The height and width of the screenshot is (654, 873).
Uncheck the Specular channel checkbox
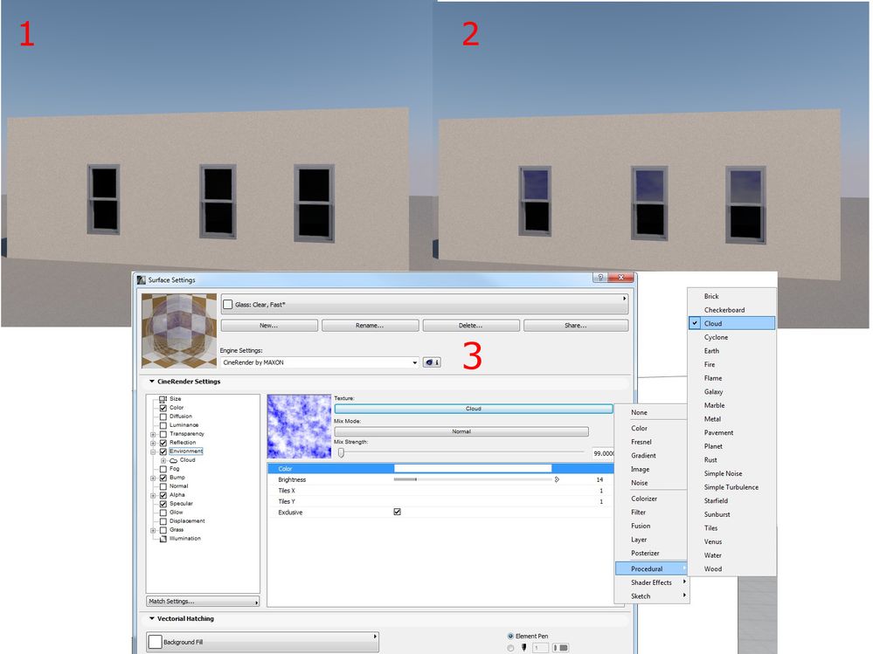point(163,504)
